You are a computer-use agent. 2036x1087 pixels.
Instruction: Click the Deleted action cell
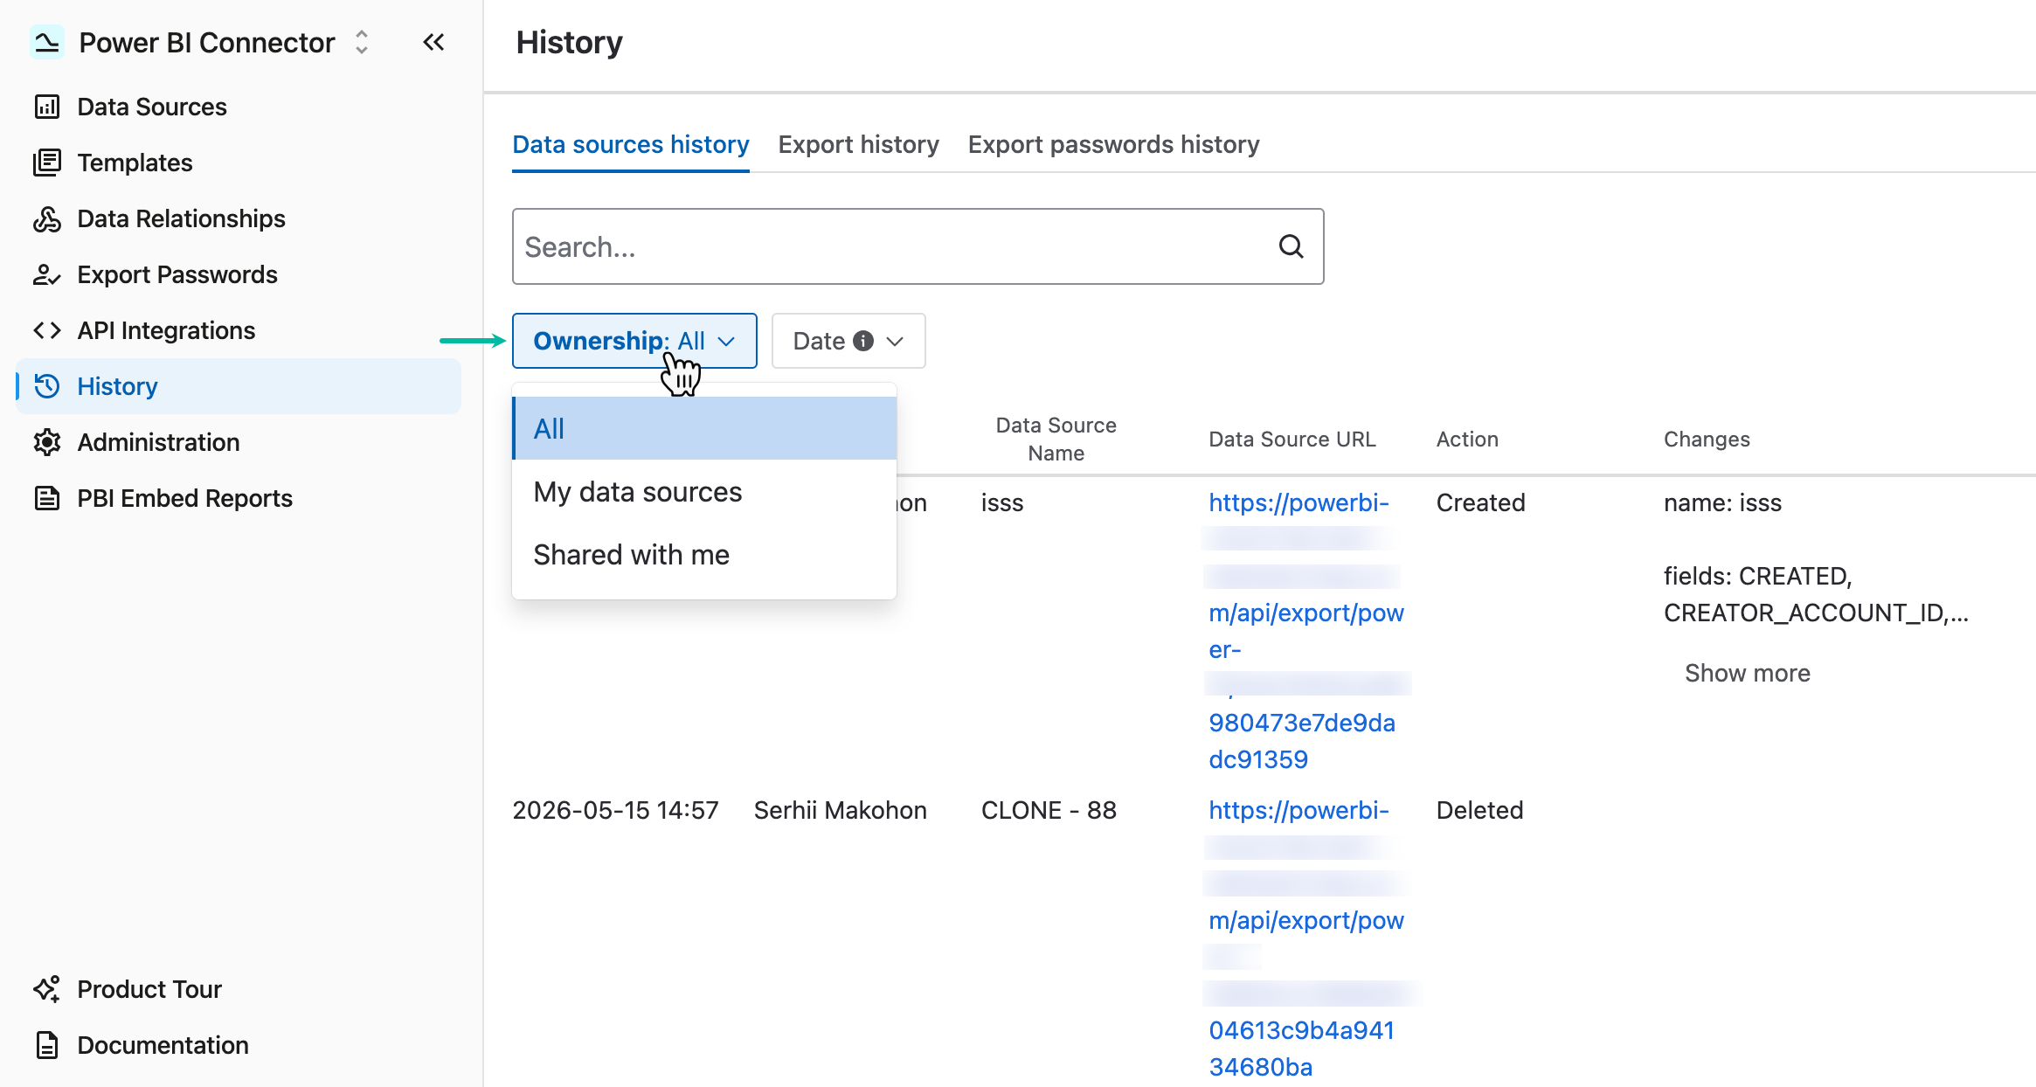1479,810
